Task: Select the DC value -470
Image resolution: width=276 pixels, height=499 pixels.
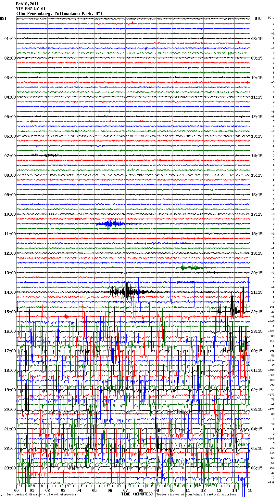Action: pos(271,409)
